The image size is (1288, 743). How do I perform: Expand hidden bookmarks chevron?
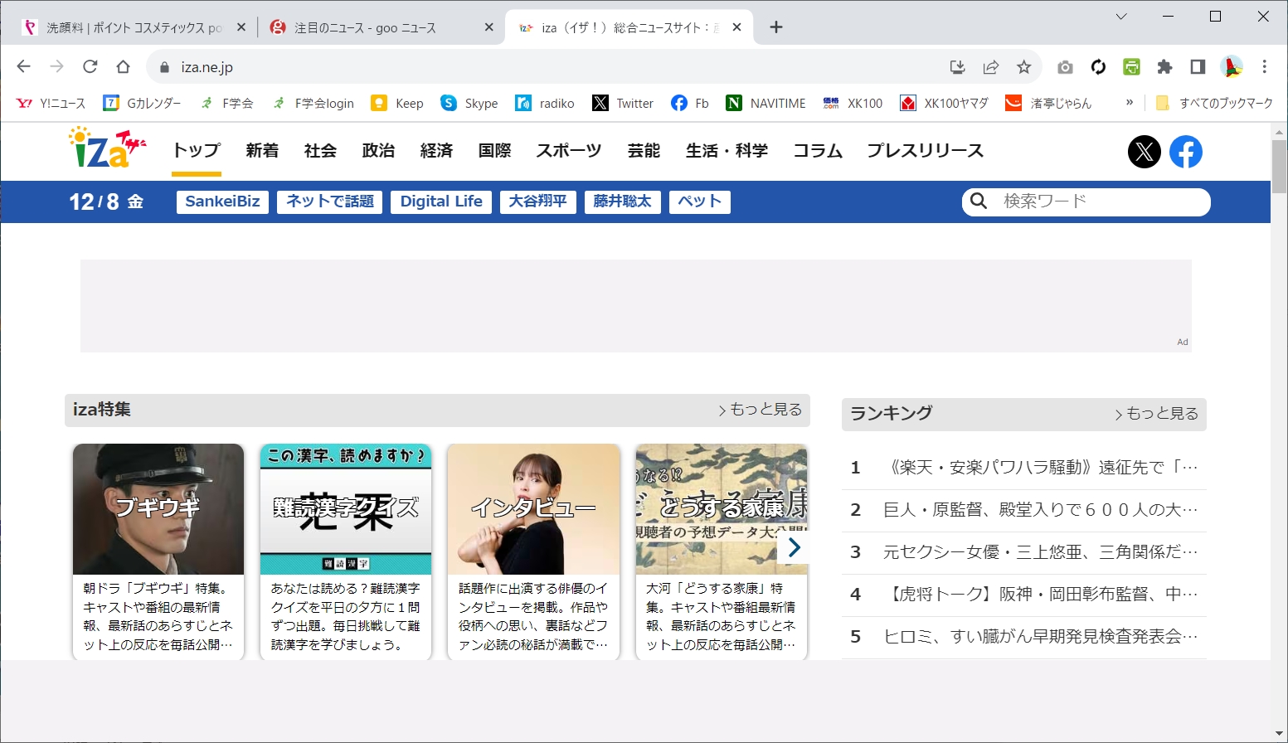point(1129,103)
